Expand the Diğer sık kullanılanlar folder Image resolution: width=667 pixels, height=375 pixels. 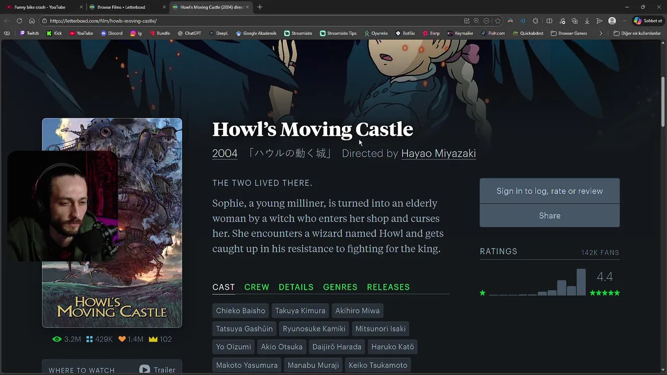coord(637,33)
